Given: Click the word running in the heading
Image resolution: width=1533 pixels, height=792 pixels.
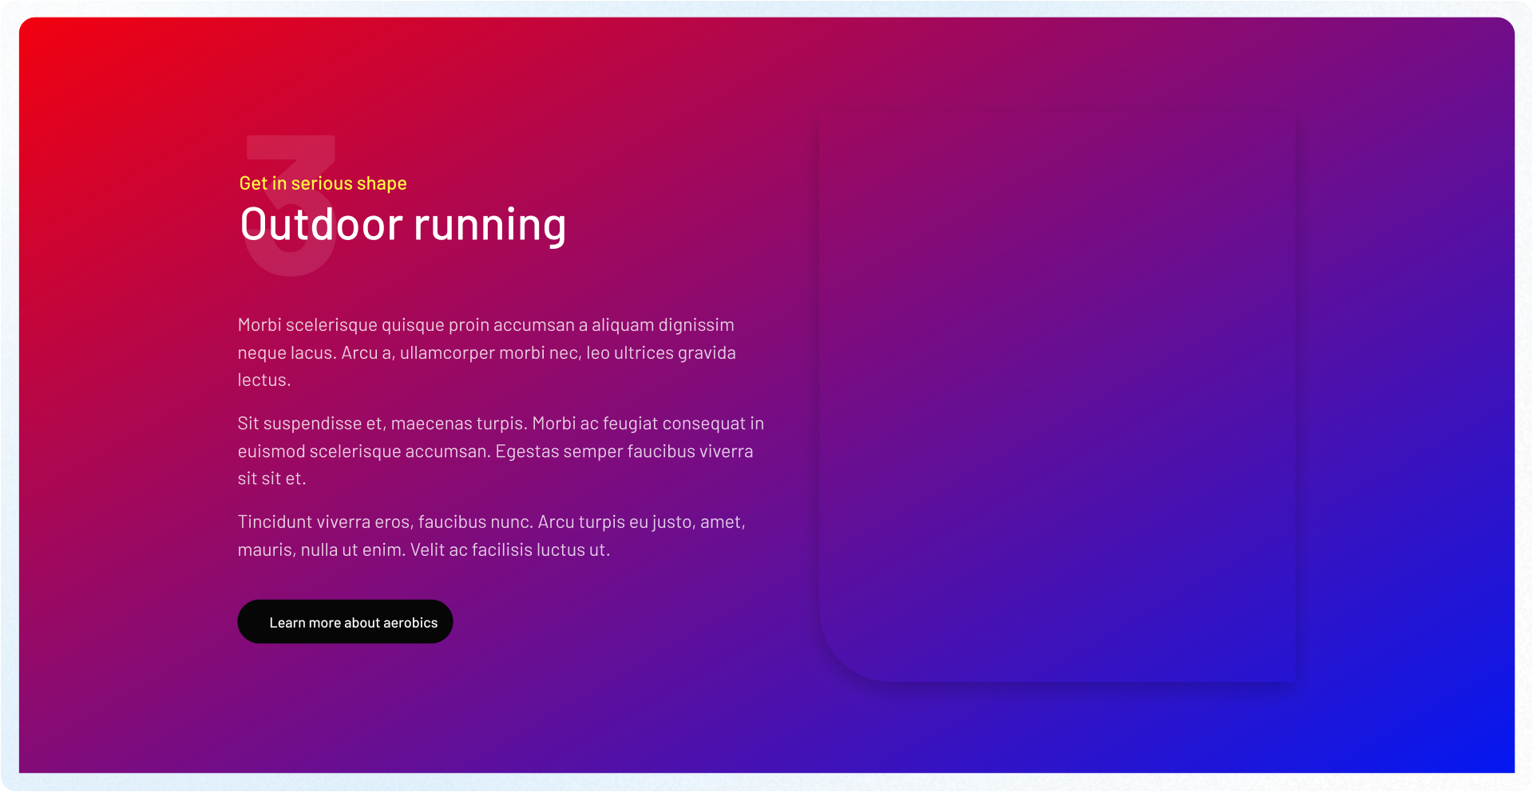Looking at the screenshot, I should pyautogui.click(x=489, y=227).
